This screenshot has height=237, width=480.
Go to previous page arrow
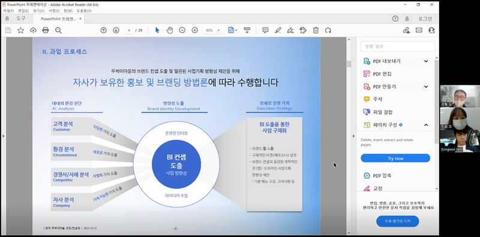pos(103,31)
